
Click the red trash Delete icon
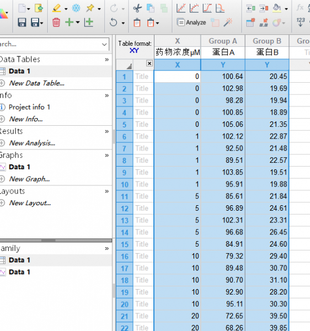(x=56, y=22)
